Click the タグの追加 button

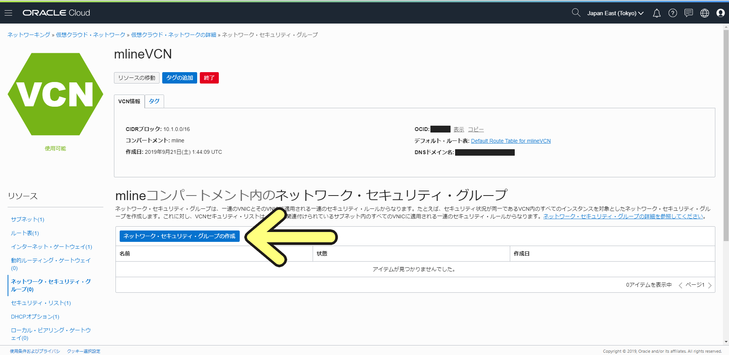tap(180, 78)
